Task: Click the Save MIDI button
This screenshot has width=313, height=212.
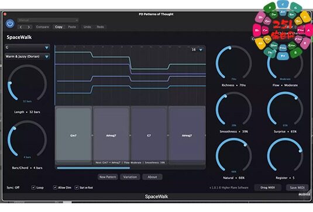Action: [297, 187]
